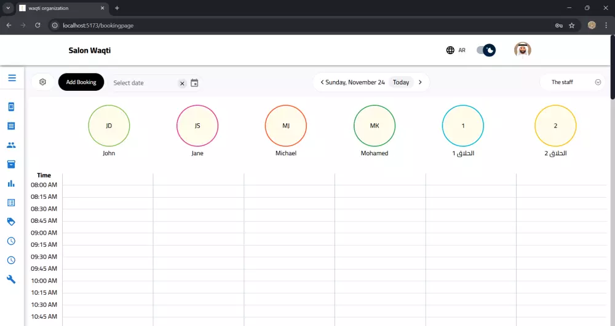This screenshot has height=326, width=615.
Task: Open the archive box sidebar icon
Action: coord(11,165)
